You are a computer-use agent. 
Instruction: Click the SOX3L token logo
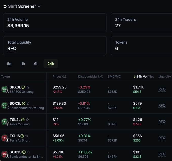[x=5, y=105]
